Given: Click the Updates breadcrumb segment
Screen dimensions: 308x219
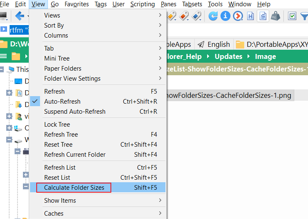Looking at the screenshot, I should (228, 56).
